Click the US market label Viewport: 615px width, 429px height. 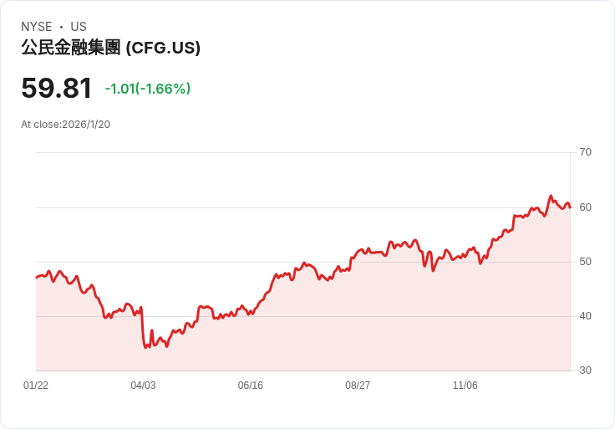point(79,27)
